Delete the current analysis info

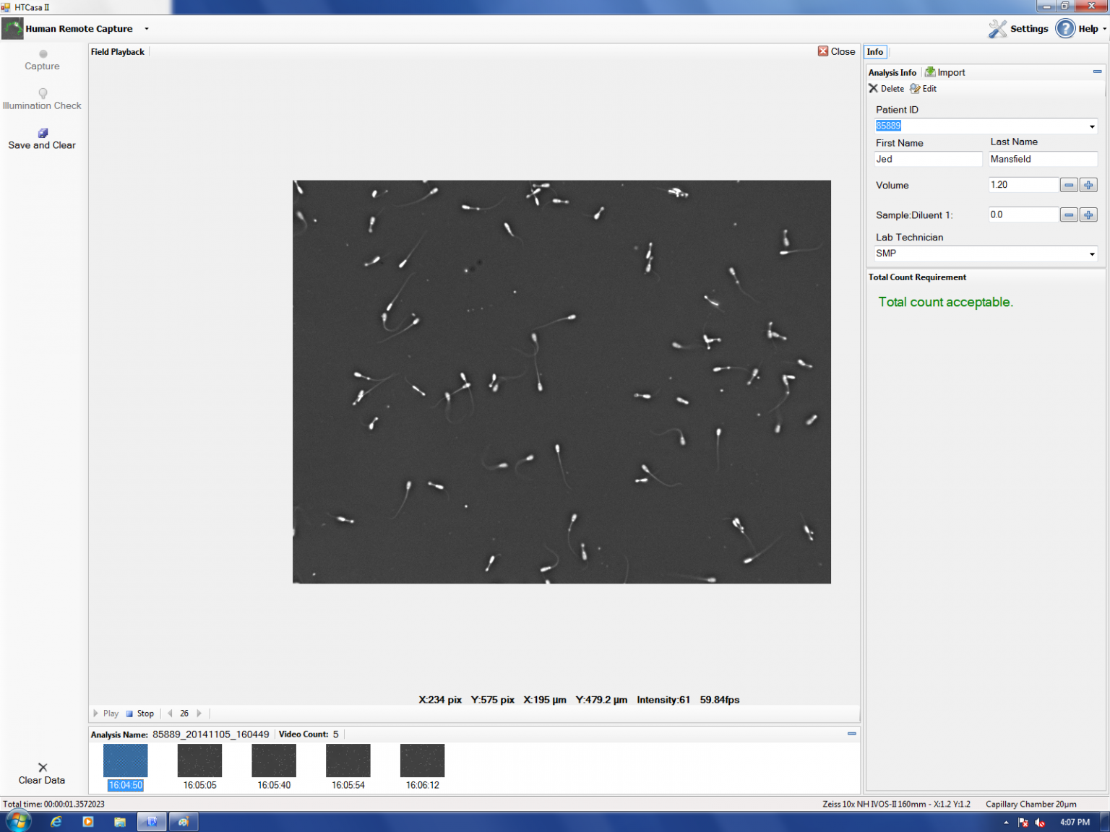click(886, 89)
